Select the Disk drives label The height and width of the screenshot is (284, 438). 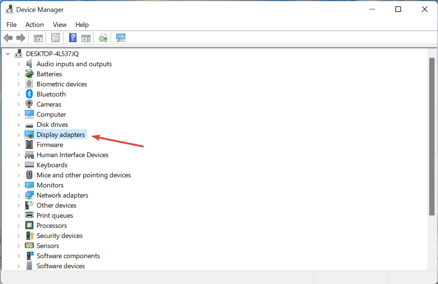[52, 125]
